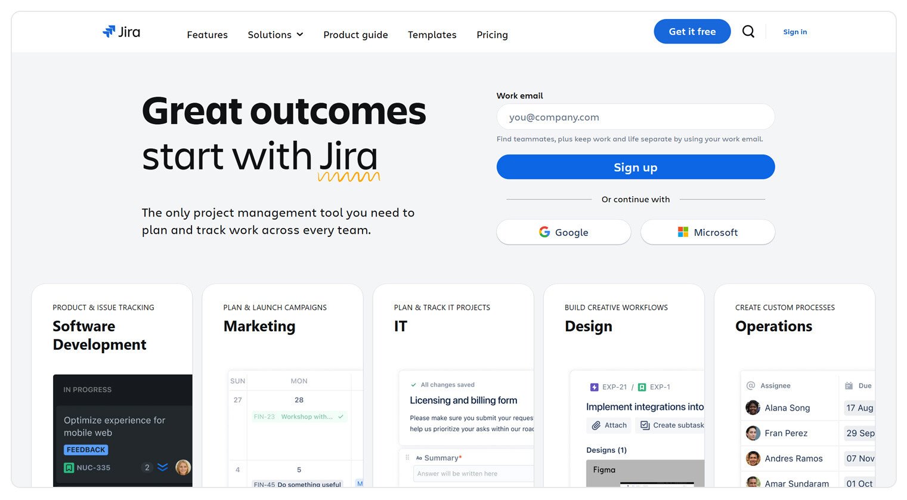The image size is (907, 500).
Task: Click the Create subtask checkbox icon
Action: 645,425
